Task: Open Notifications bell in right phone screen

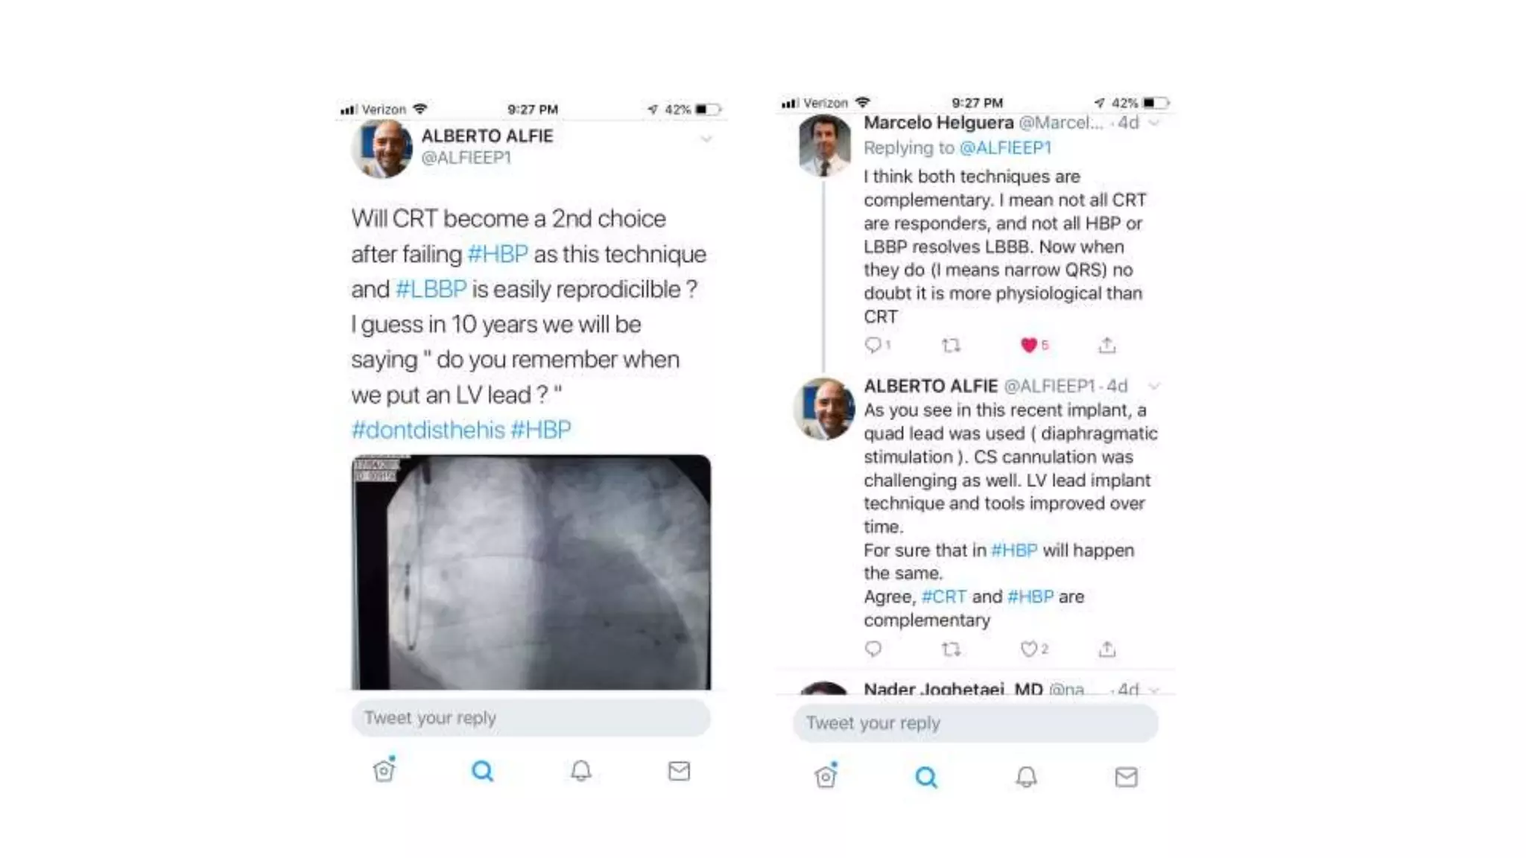Action: pos(1026,777)
